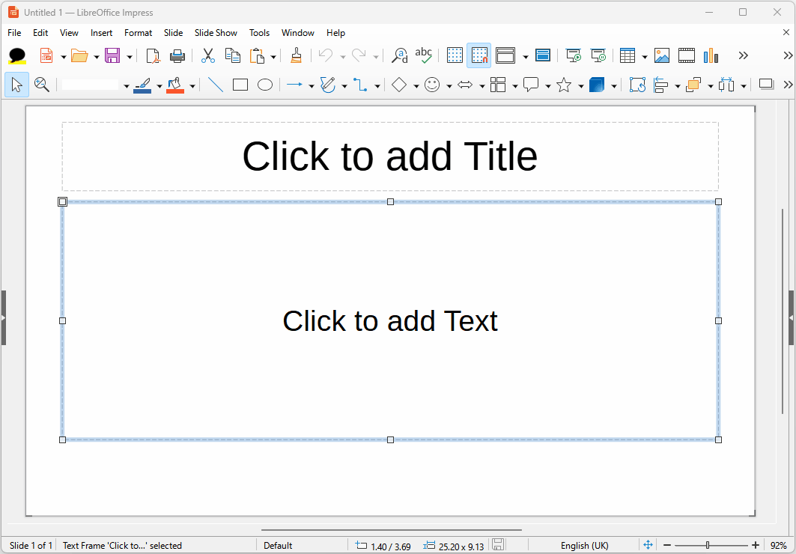Toggle Display Grid button
The width and height of the screenshot is (796, 554).
coord(455,56)
